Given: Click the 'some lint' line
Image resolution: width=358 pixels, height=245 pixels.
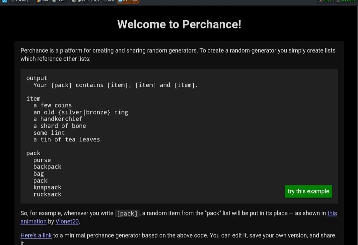Looking at the screenshot, I should 49,133.
